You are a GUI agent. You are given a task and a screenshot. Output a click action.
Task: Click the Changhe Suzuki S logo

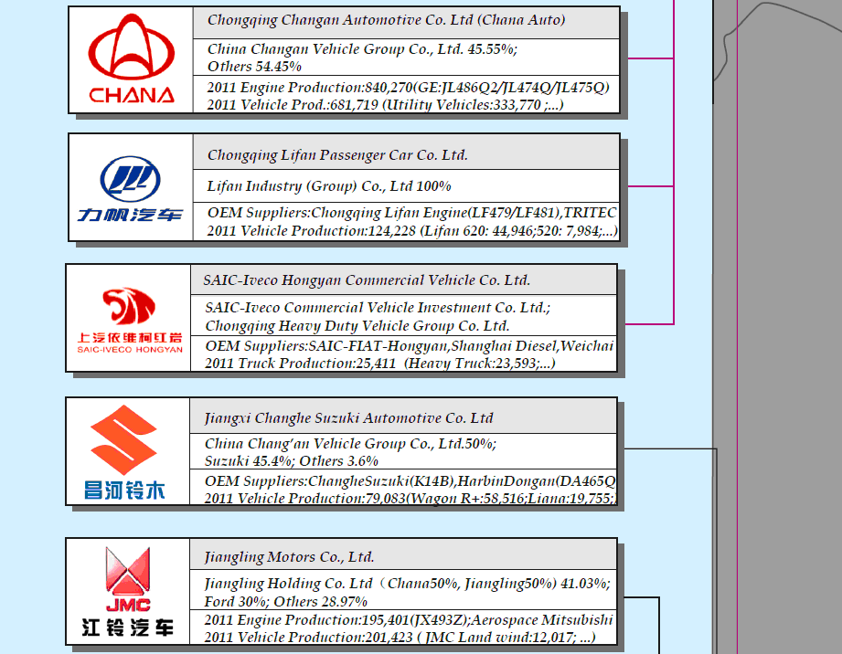124,452
